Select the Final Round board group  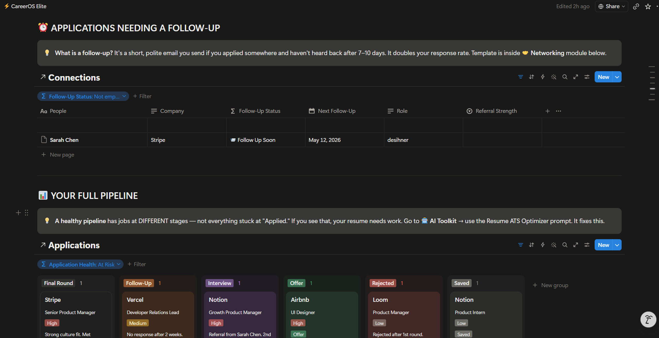pyautogui.click(x=58, y=283)
